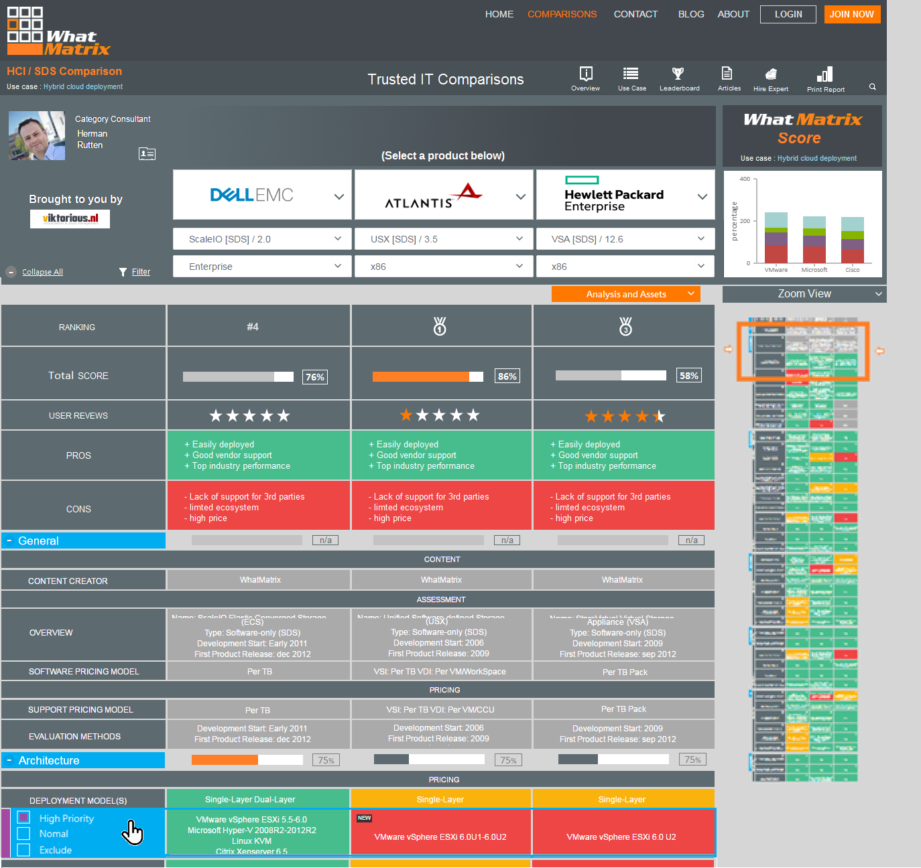Click the Hewlett Packard user review stars
Screen dimensions: 921x868
tap(625, 417)
